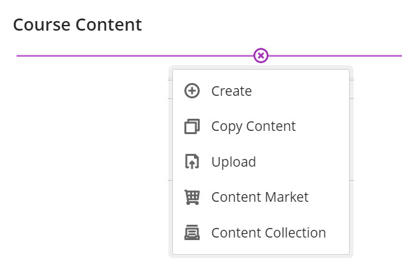The width and height of the screenshot is (402, 265).
Task: Click the Content Collection drawer icon
Action: coord(192,233)
